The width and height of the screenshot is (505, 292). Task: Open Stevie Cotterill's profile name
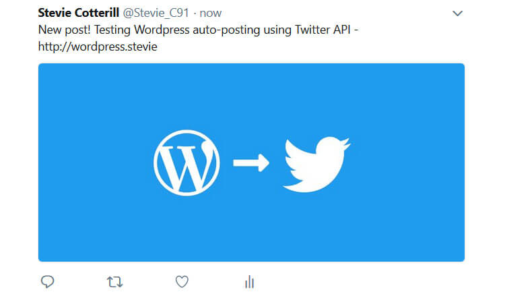click(x=79, y=13)
